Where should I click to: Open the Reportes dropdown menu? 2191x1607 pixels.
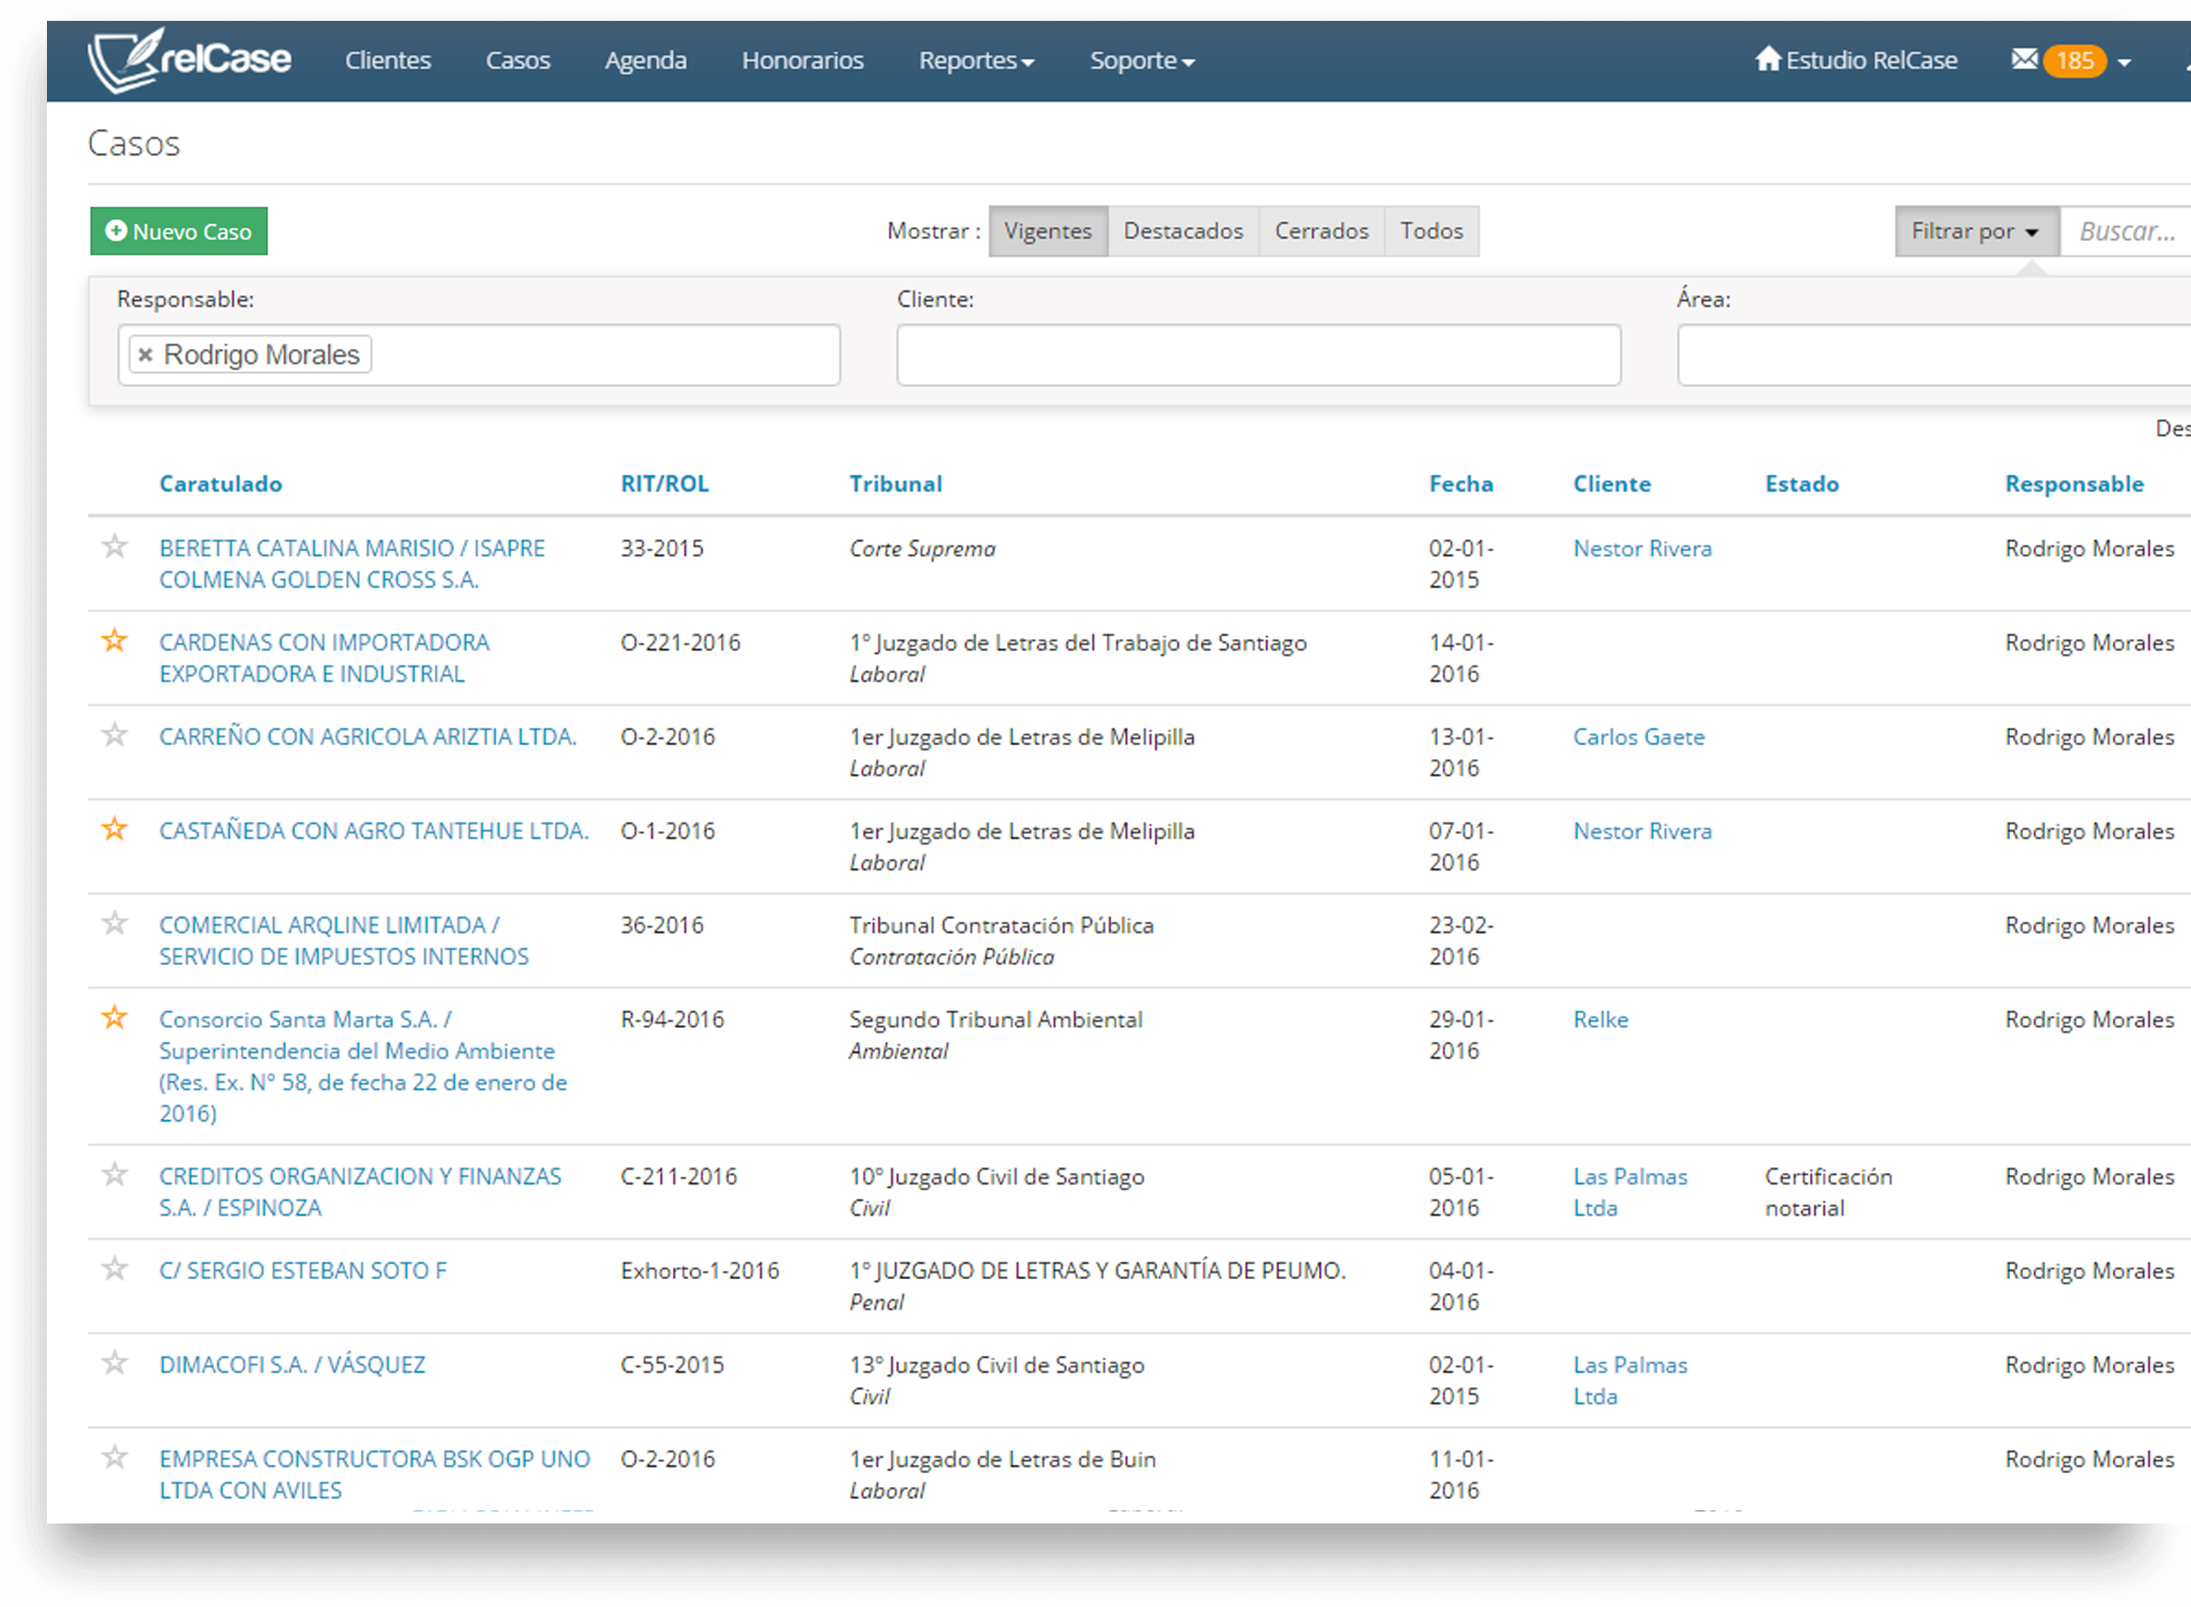[976, 59]
